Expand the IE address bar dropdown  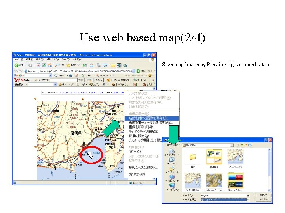pos(134,71)
